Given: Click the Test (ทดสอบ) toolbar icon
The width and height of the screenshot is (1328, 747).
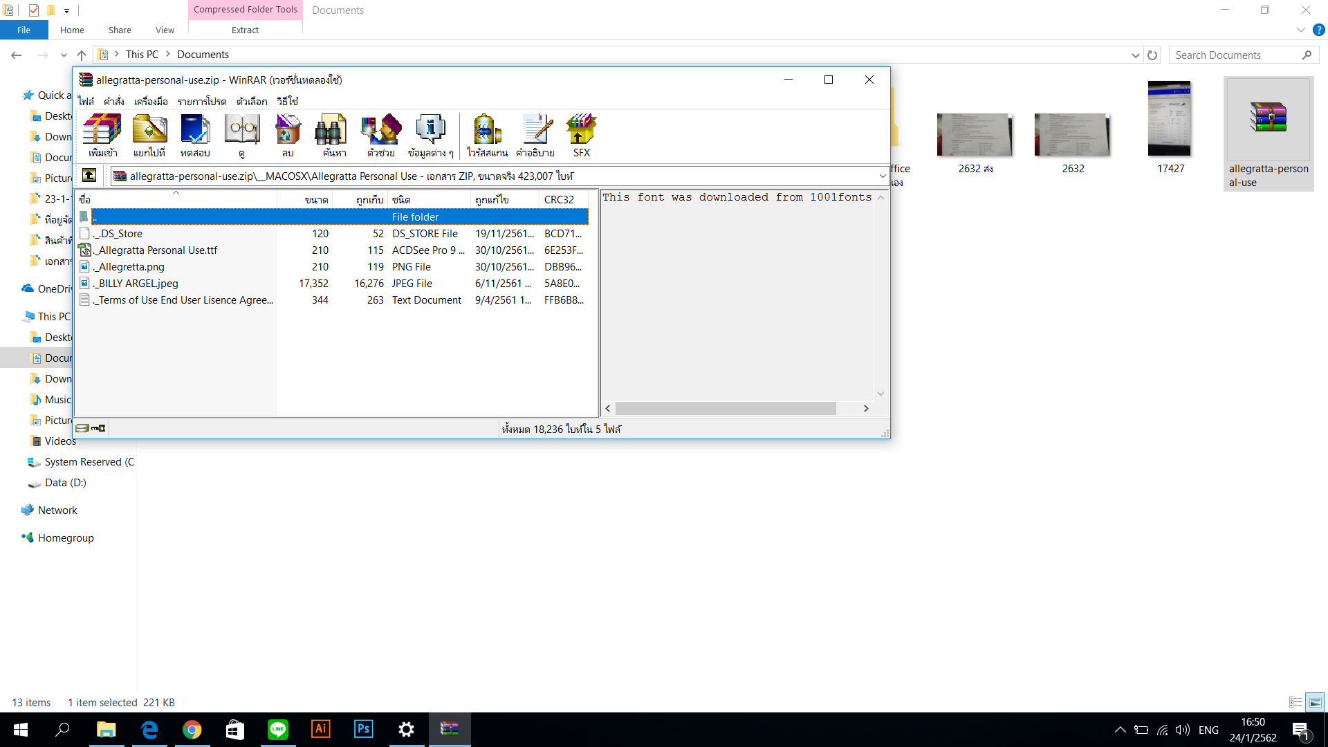Looking at the screenshot, I should tap(195, 136).
